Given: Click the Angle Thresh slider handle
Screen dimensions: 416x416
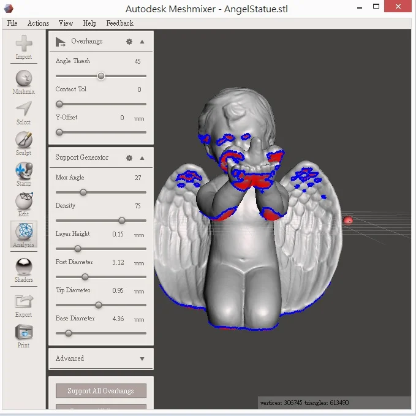Looking at the screenshot, I should point(101,76).
